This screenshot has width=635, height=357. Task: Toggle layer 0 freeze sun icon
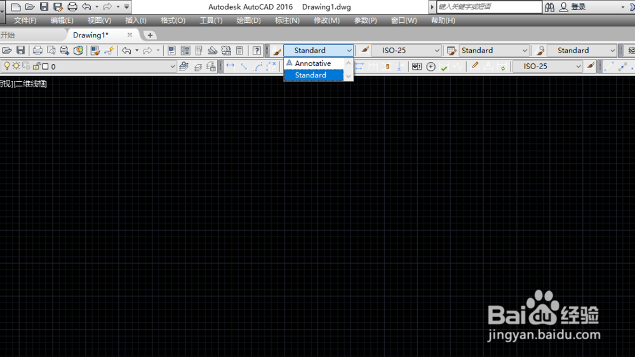point(17,66)
